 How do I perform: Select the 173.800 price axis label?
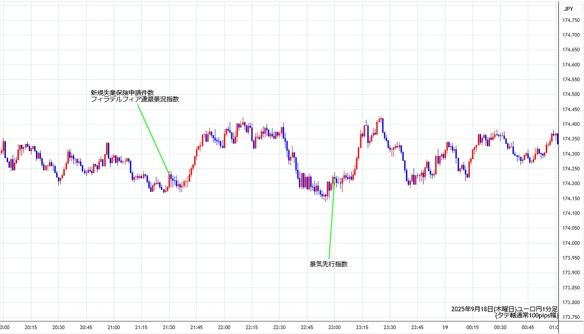coord(571,302)
